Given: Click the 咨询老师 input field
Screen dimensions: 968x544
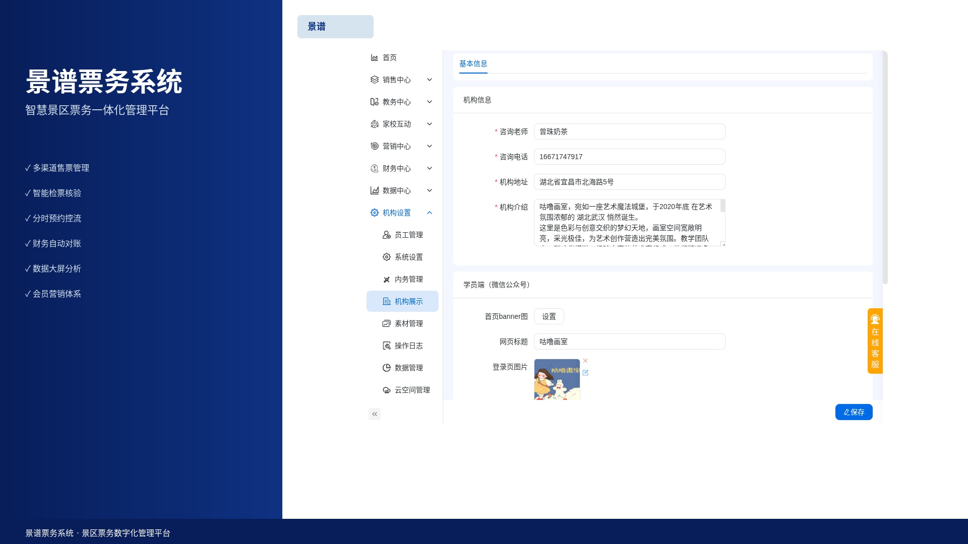Looking at the screenshot, I should (629, 131).
